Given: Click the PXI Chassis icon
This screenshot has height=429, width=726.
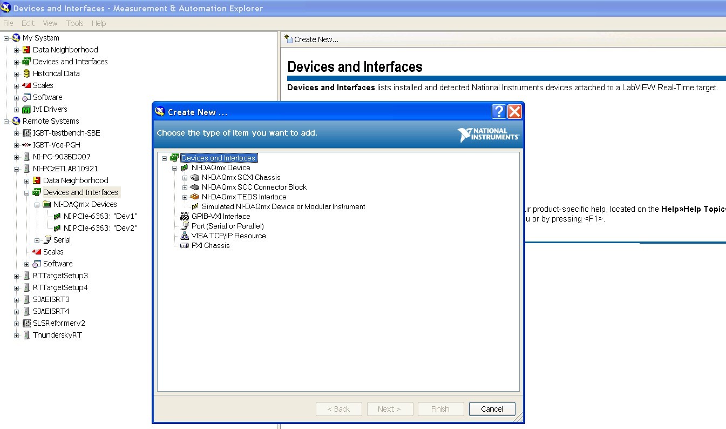Looking at the screenshot, I should tap(185, 245).
